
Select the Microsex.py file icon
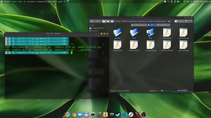(x=167, y=32)
